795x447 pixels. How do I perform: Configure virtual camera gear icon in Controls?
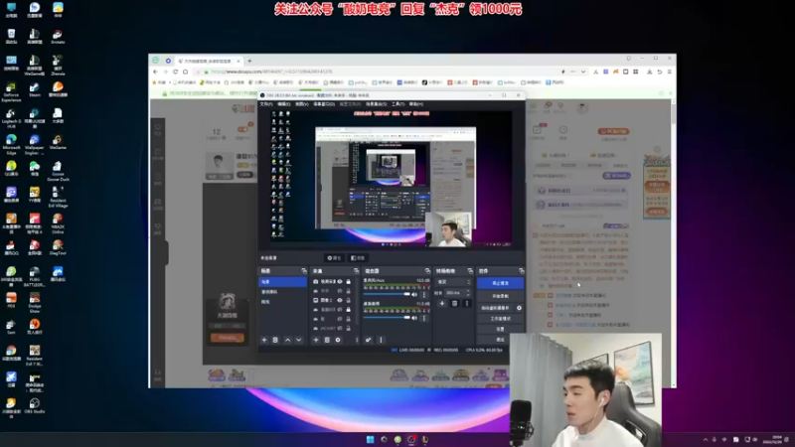pyautogui.click(x=519, y=308)
